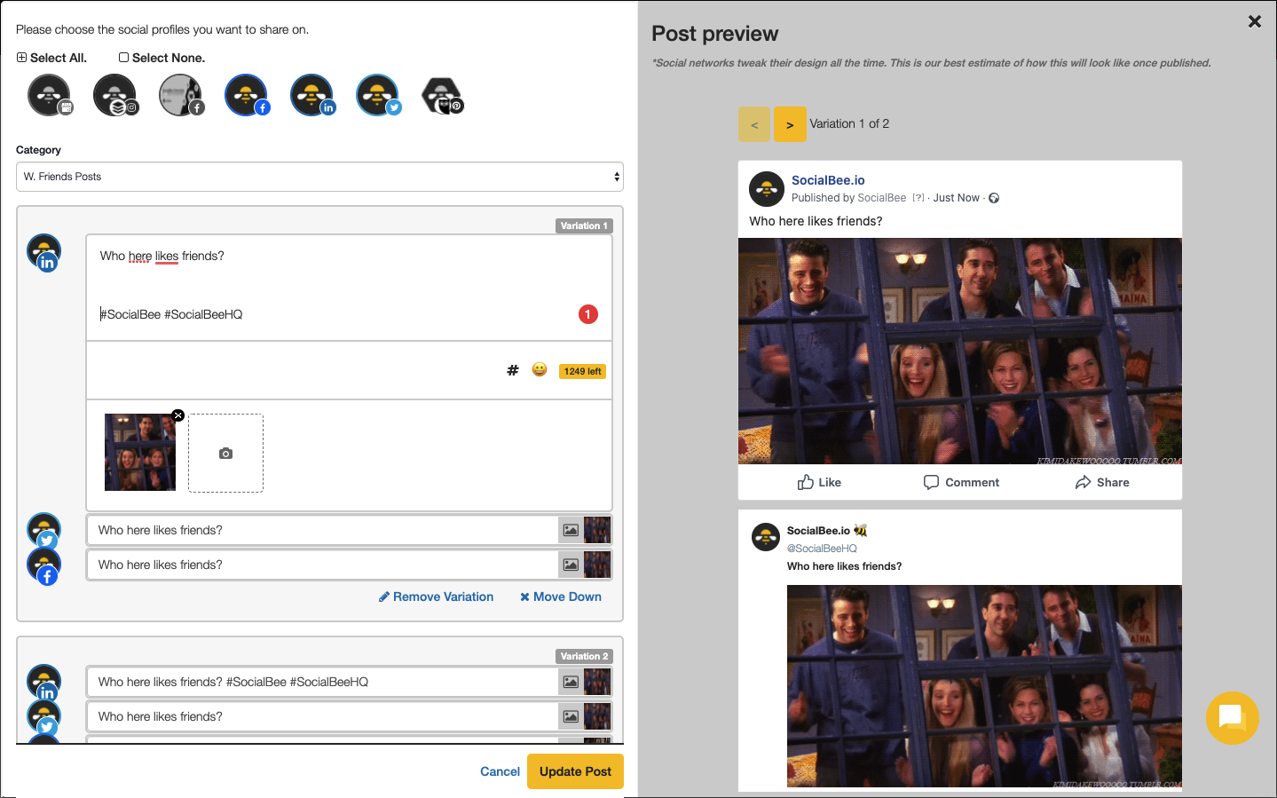Select the Pinterest profile avatar
The height and width of the screenshot is (798, 1277).
point(442,95)
